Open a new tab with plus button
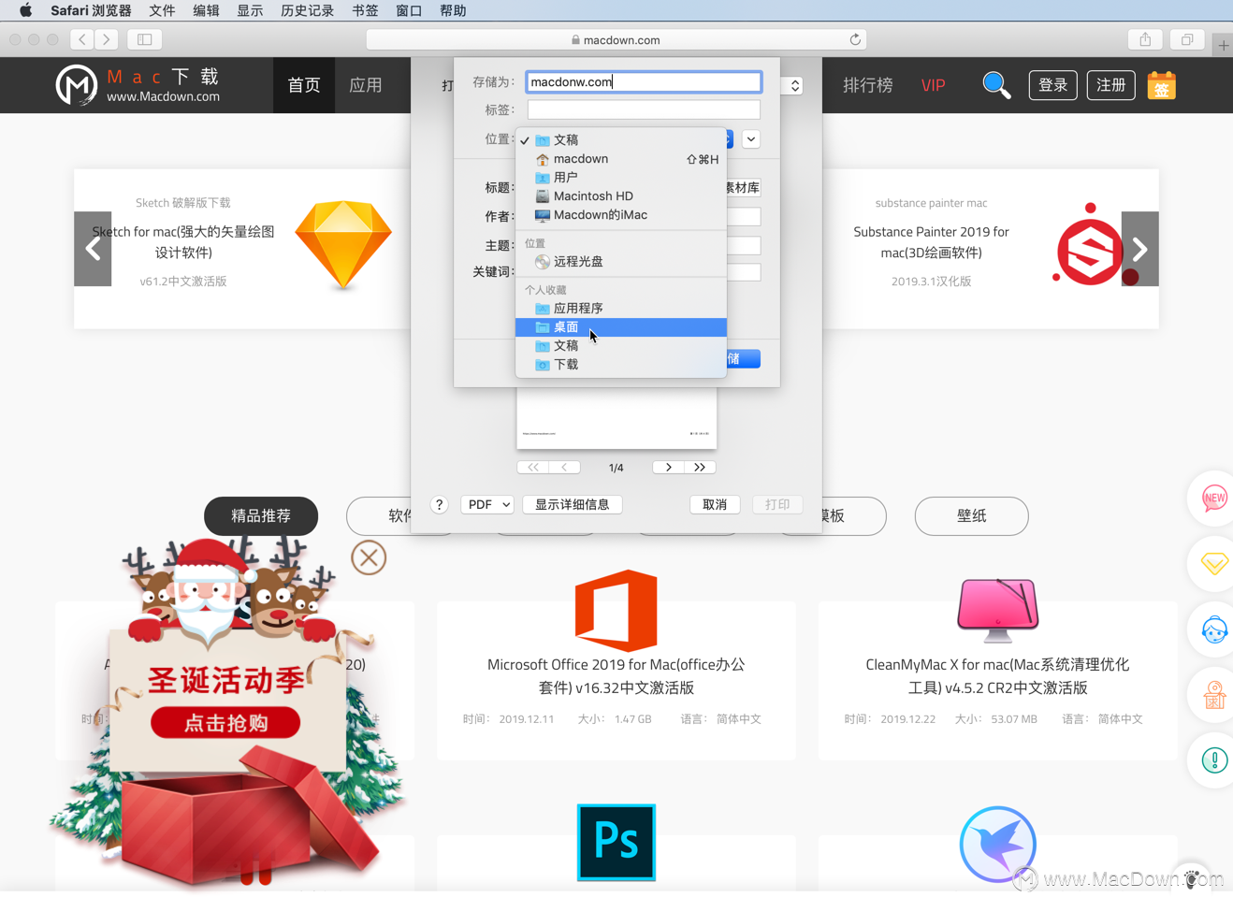Screen dimensions: 1233x897 point(1223,45)
